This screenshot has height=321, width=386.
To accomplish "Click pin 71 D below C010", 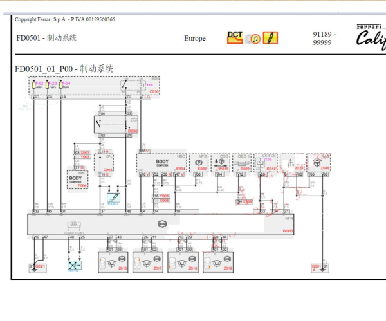I will 146,97.
